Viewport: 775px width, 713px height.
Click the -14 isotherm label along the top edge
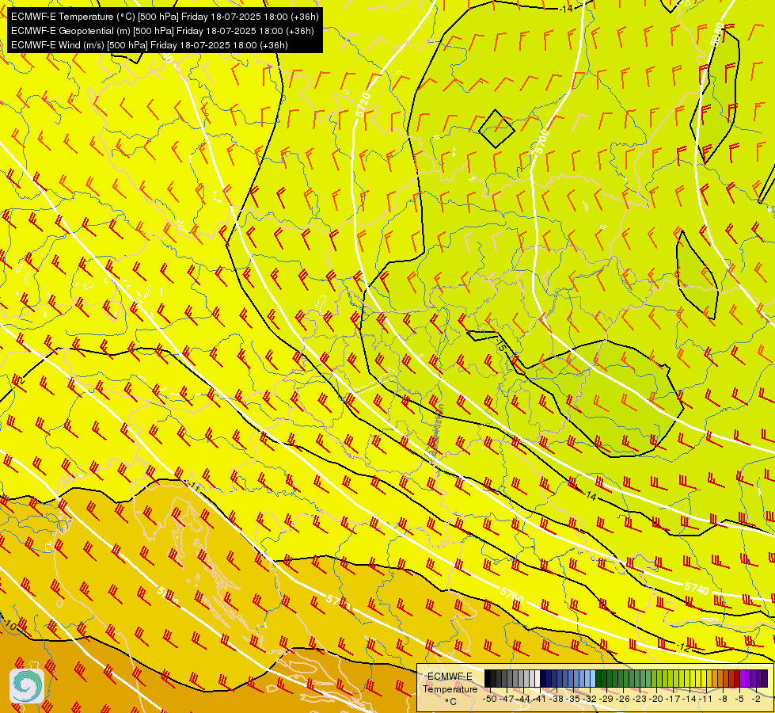tap(566, 9)
